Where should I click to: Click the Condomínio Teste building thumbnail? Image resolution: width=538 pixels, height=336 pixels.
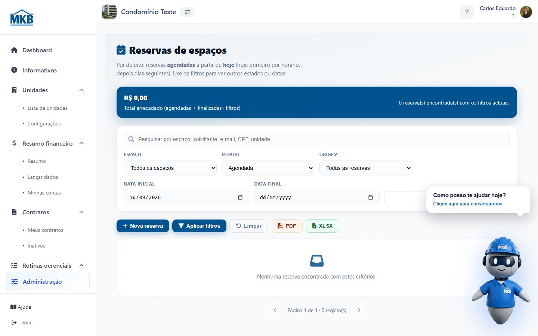pos(109,12)
